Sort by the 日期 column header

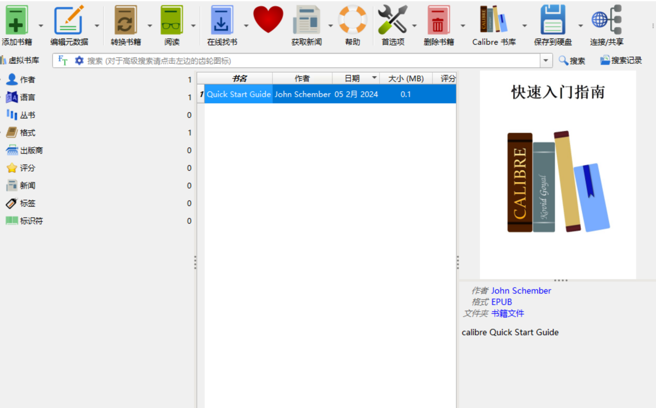tap(352, 78)
